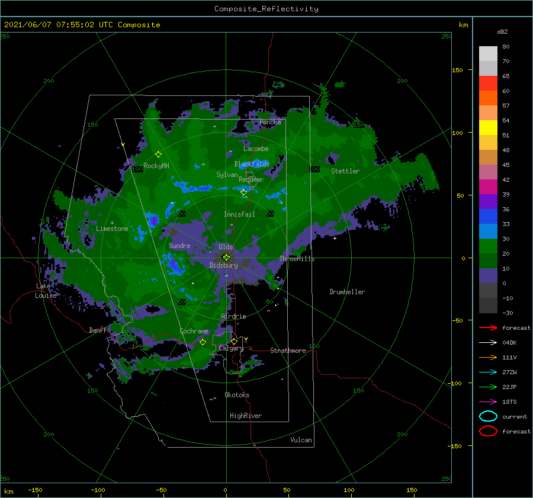Click bottom axis tick label -150
Image resolution: width=533 pixels, height=498 pixels.
(x=35, y=490)
